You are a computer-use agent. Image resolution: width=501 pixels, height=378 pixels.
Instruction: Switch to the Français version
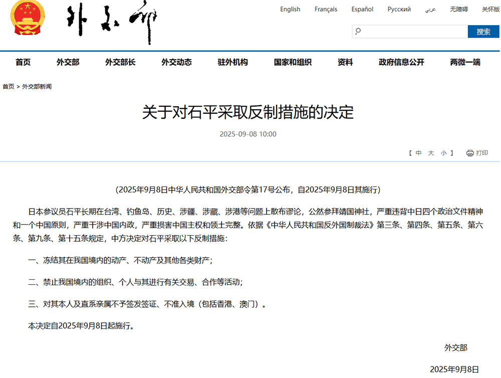point(326,9)
